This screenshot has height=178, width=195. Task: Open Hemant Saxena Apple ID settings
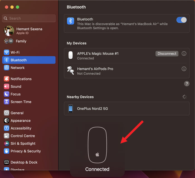click(x=29, y=31)
